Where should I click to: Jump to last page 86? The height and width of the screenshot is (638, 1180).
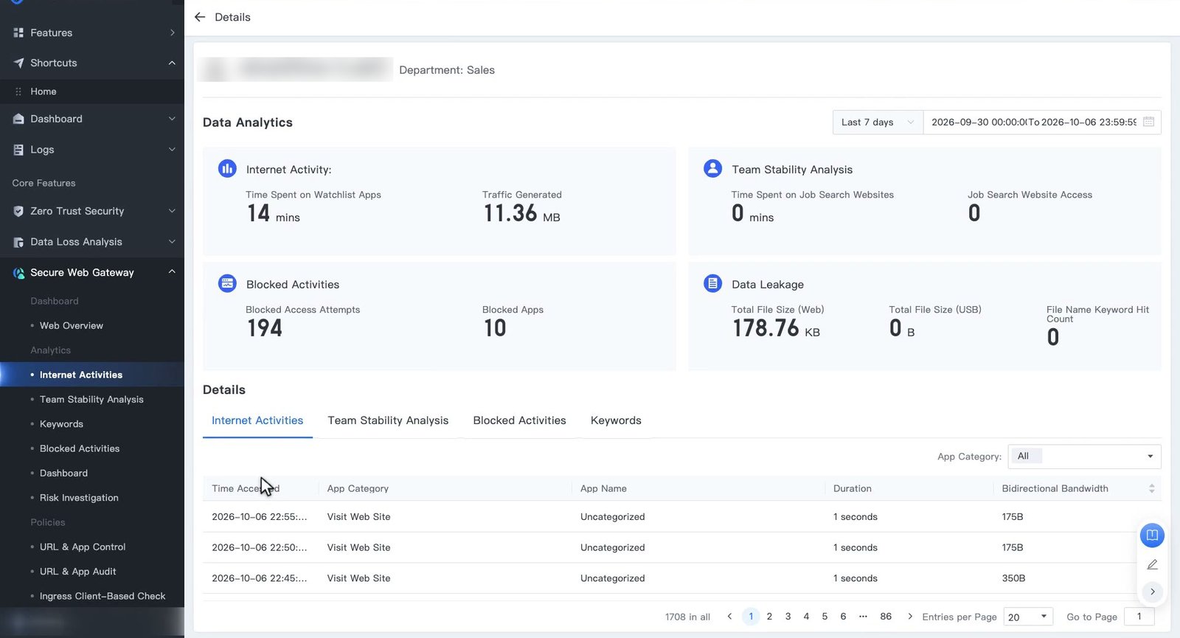coord(886,617)
